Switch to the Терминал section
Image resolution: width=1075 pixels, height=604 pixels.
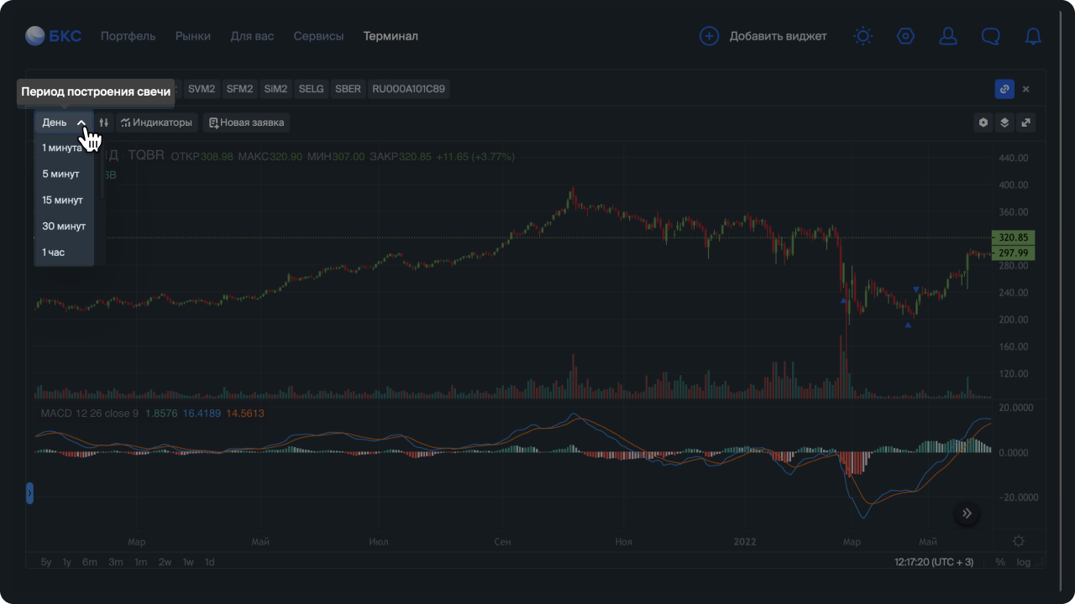coord(391,36)
